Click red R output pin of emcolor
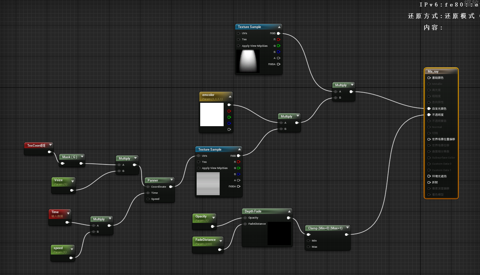The image size is (480, 275). 229,111
